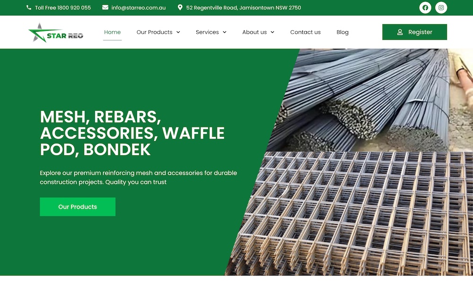Open the 52 Regentville Road address link
473x284 pixels.
244,8
